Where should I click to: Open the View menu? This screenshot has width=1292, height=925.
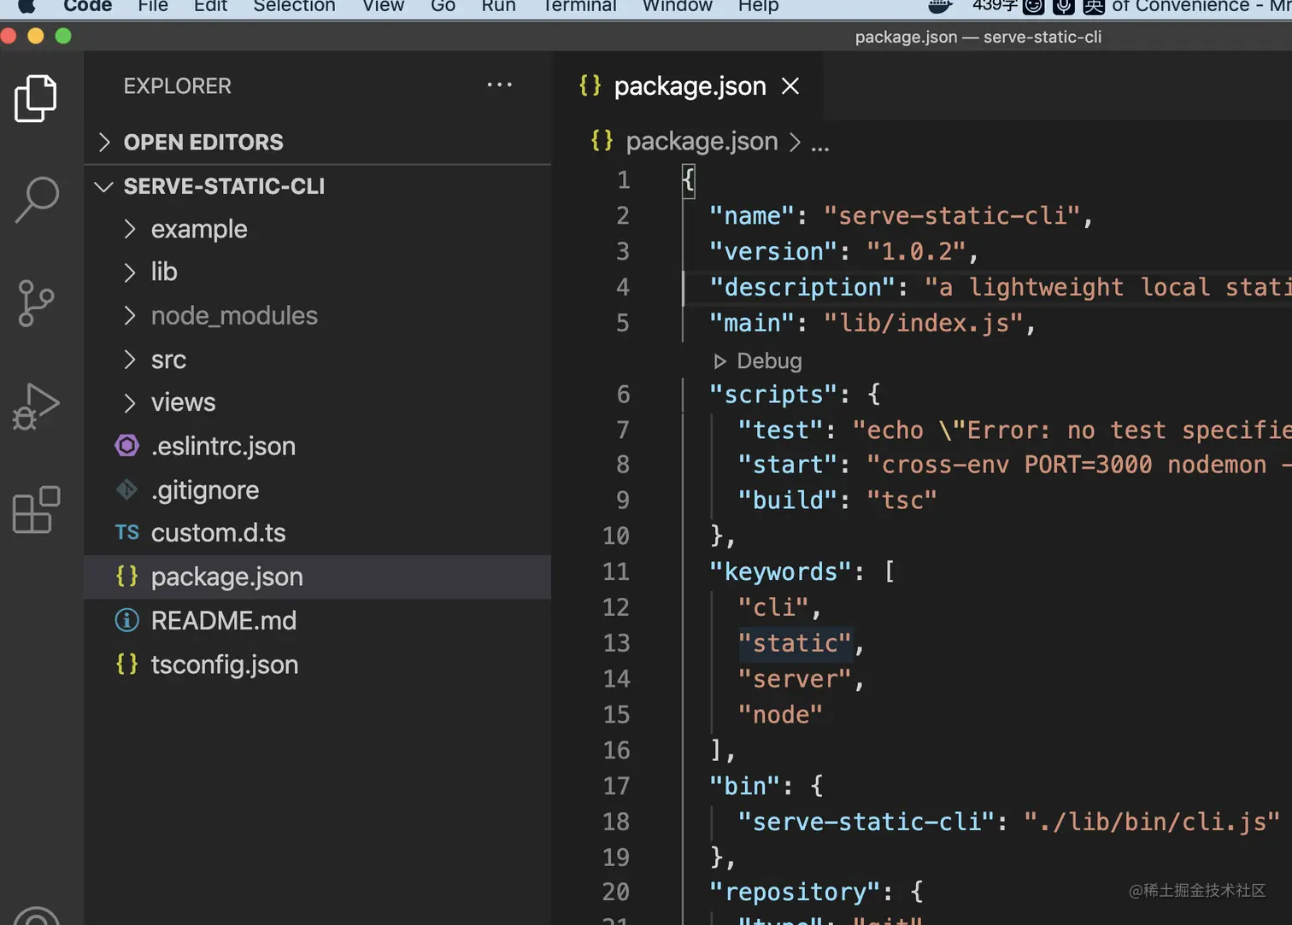click(x=383, y=6)
